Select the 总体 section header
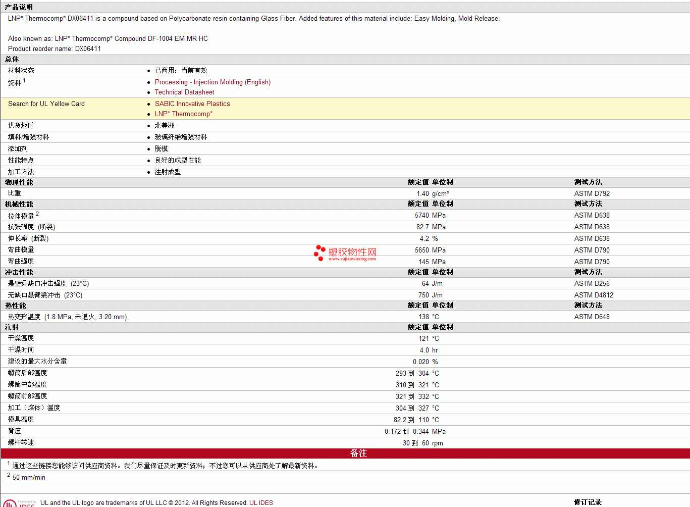This screenshot has height=507, width=690. (x=12, y=60)
